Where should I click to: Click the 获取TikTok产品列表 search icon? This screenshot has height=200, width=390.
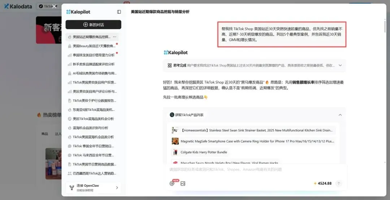[172, 115]
